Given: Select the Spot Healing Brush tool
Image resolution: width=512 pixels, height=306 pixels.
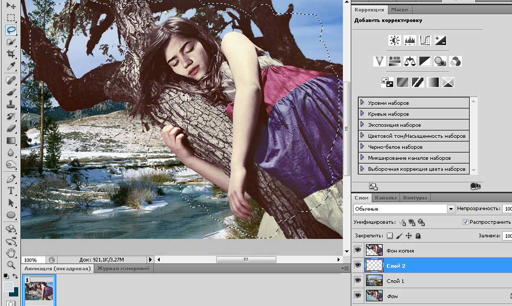Looking at the screenshot, I should click(x=11, y=80).
